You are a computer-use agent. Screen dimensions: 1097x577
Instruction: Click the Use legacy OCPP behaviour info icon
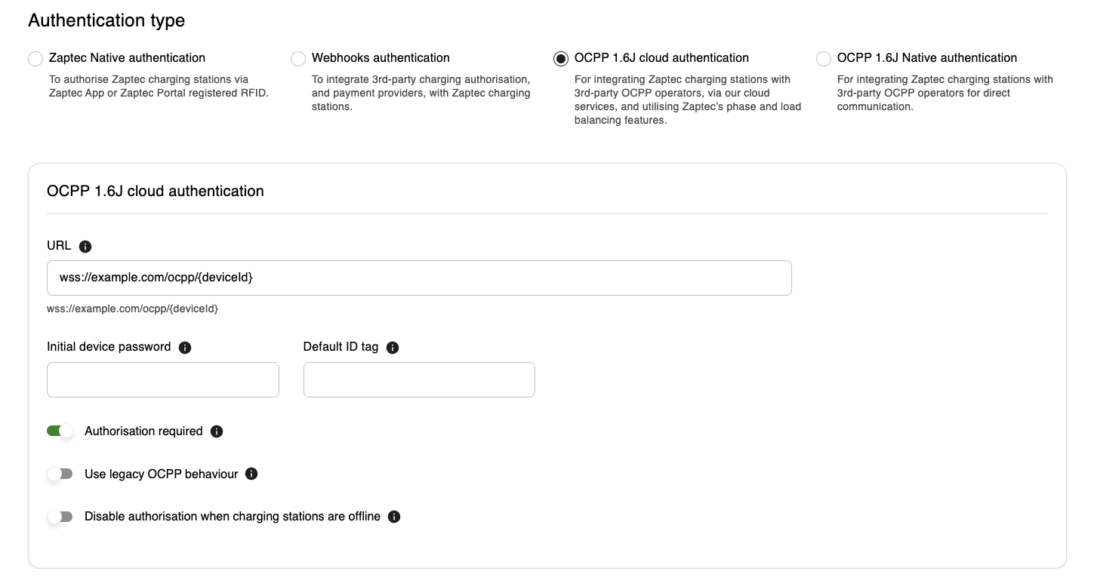click(x=251, y=474)
